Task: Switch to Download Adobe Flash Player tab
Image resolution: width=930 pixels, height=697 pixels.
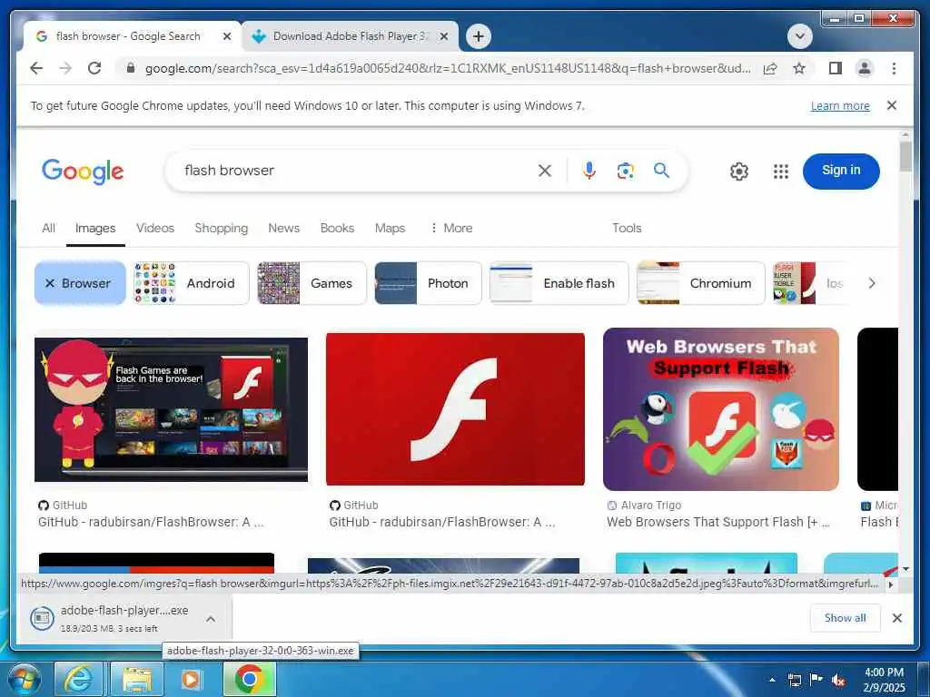Action: tap(350, 36)
